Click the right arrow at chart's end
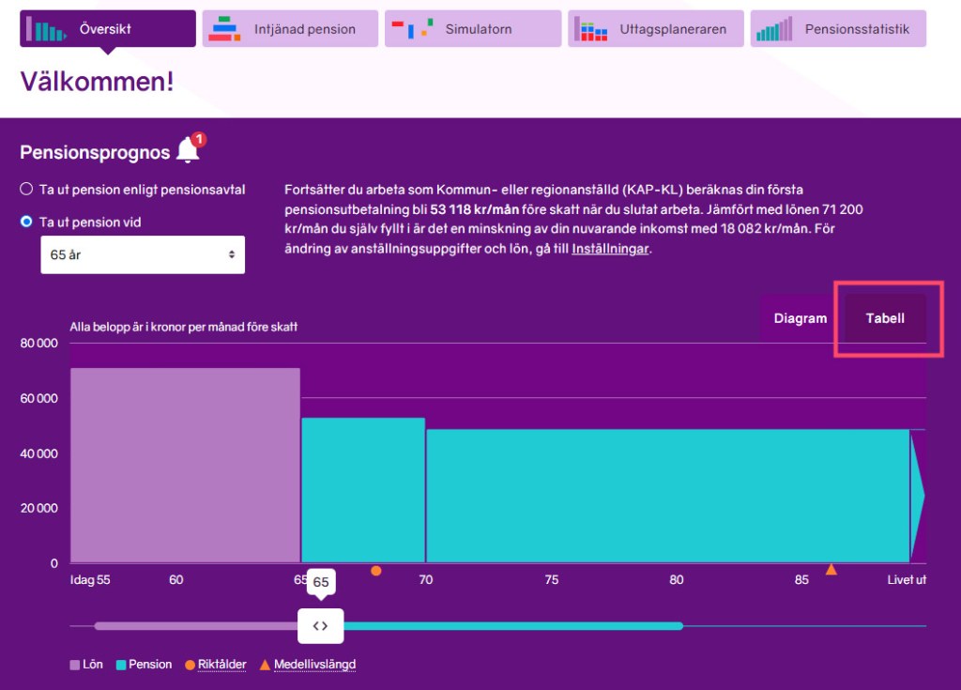Screen dimensions: 961x690 click(920, 496)
